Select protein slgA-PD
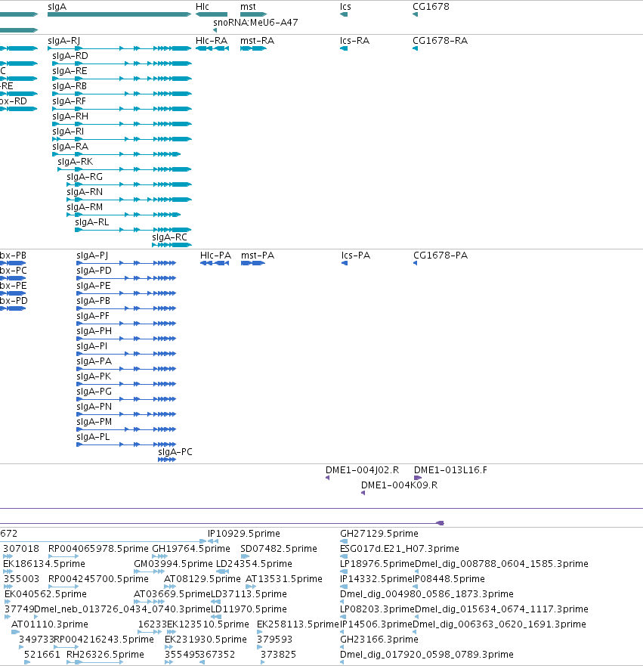Screen dimensions: 643x666 (126, 278)
